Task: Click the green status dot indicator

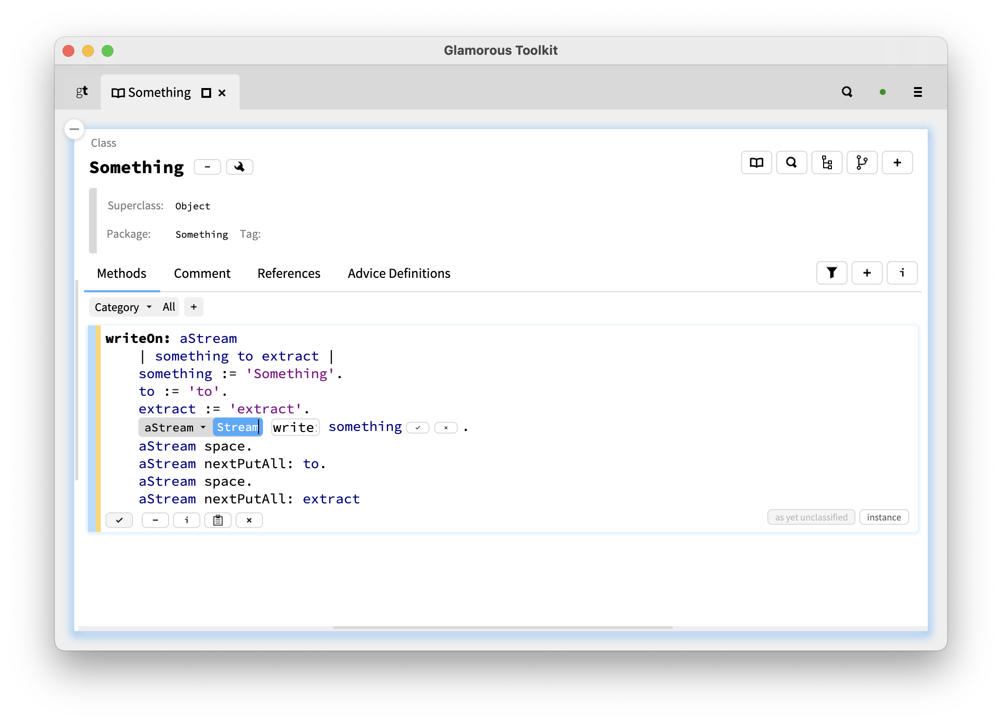Action: coord(883,92)
